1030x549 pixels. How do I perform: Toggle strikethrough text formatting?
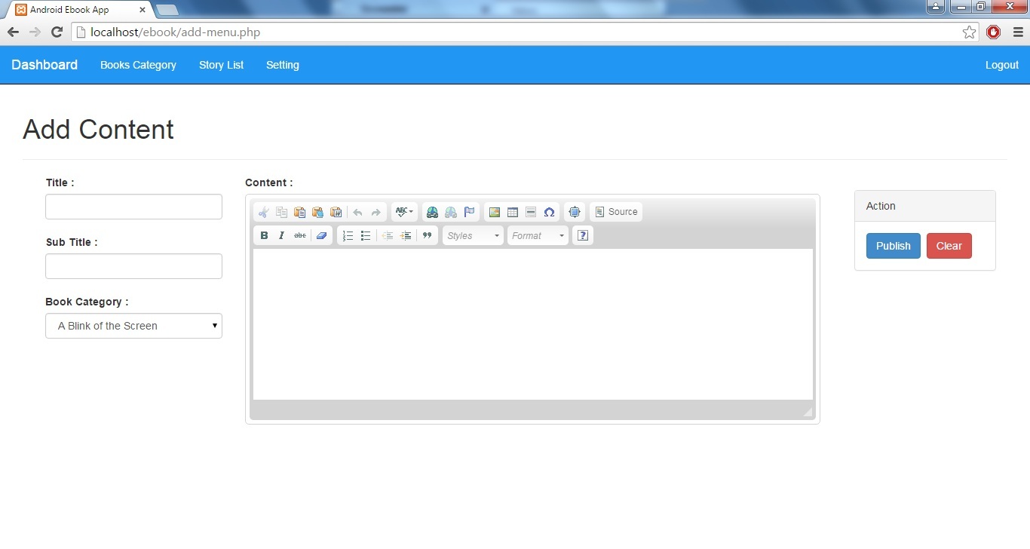[x=300, y=236]
